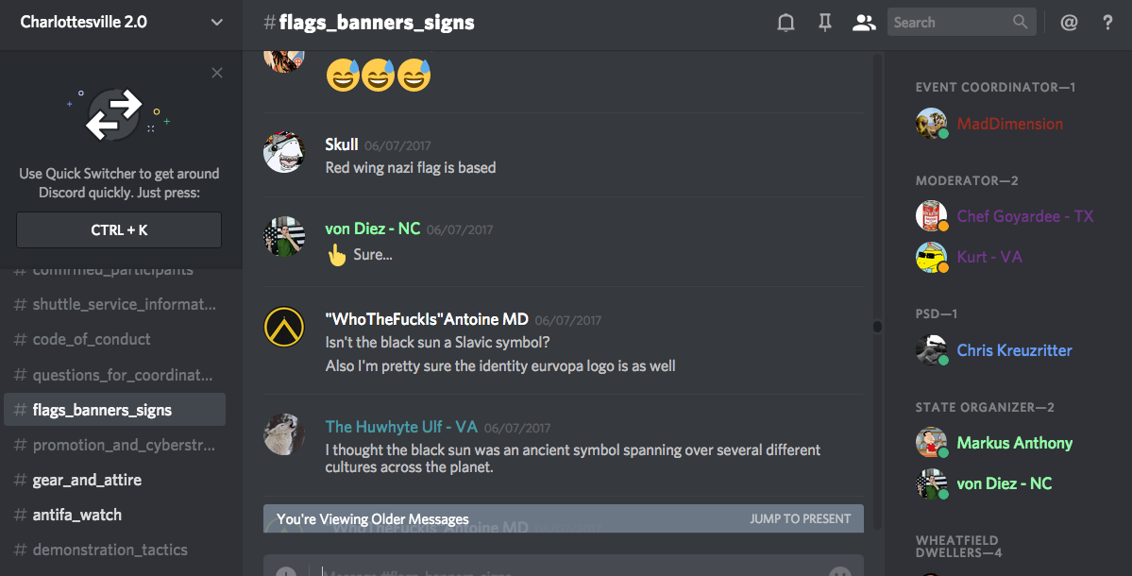Click the search input field
The height and width of the screenshot is (576, 1132).
(950, 23)
